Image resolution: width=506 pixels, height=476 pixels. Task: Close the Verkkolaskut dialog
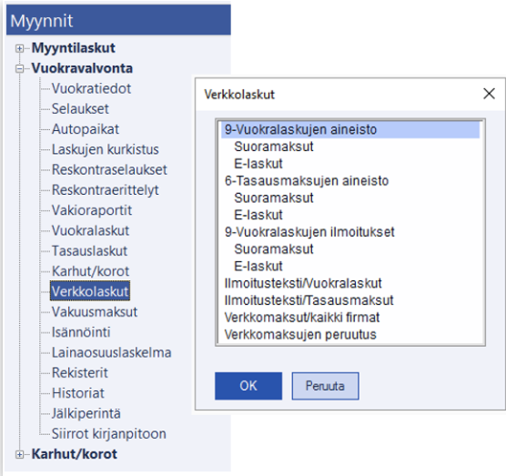[489, 94]
